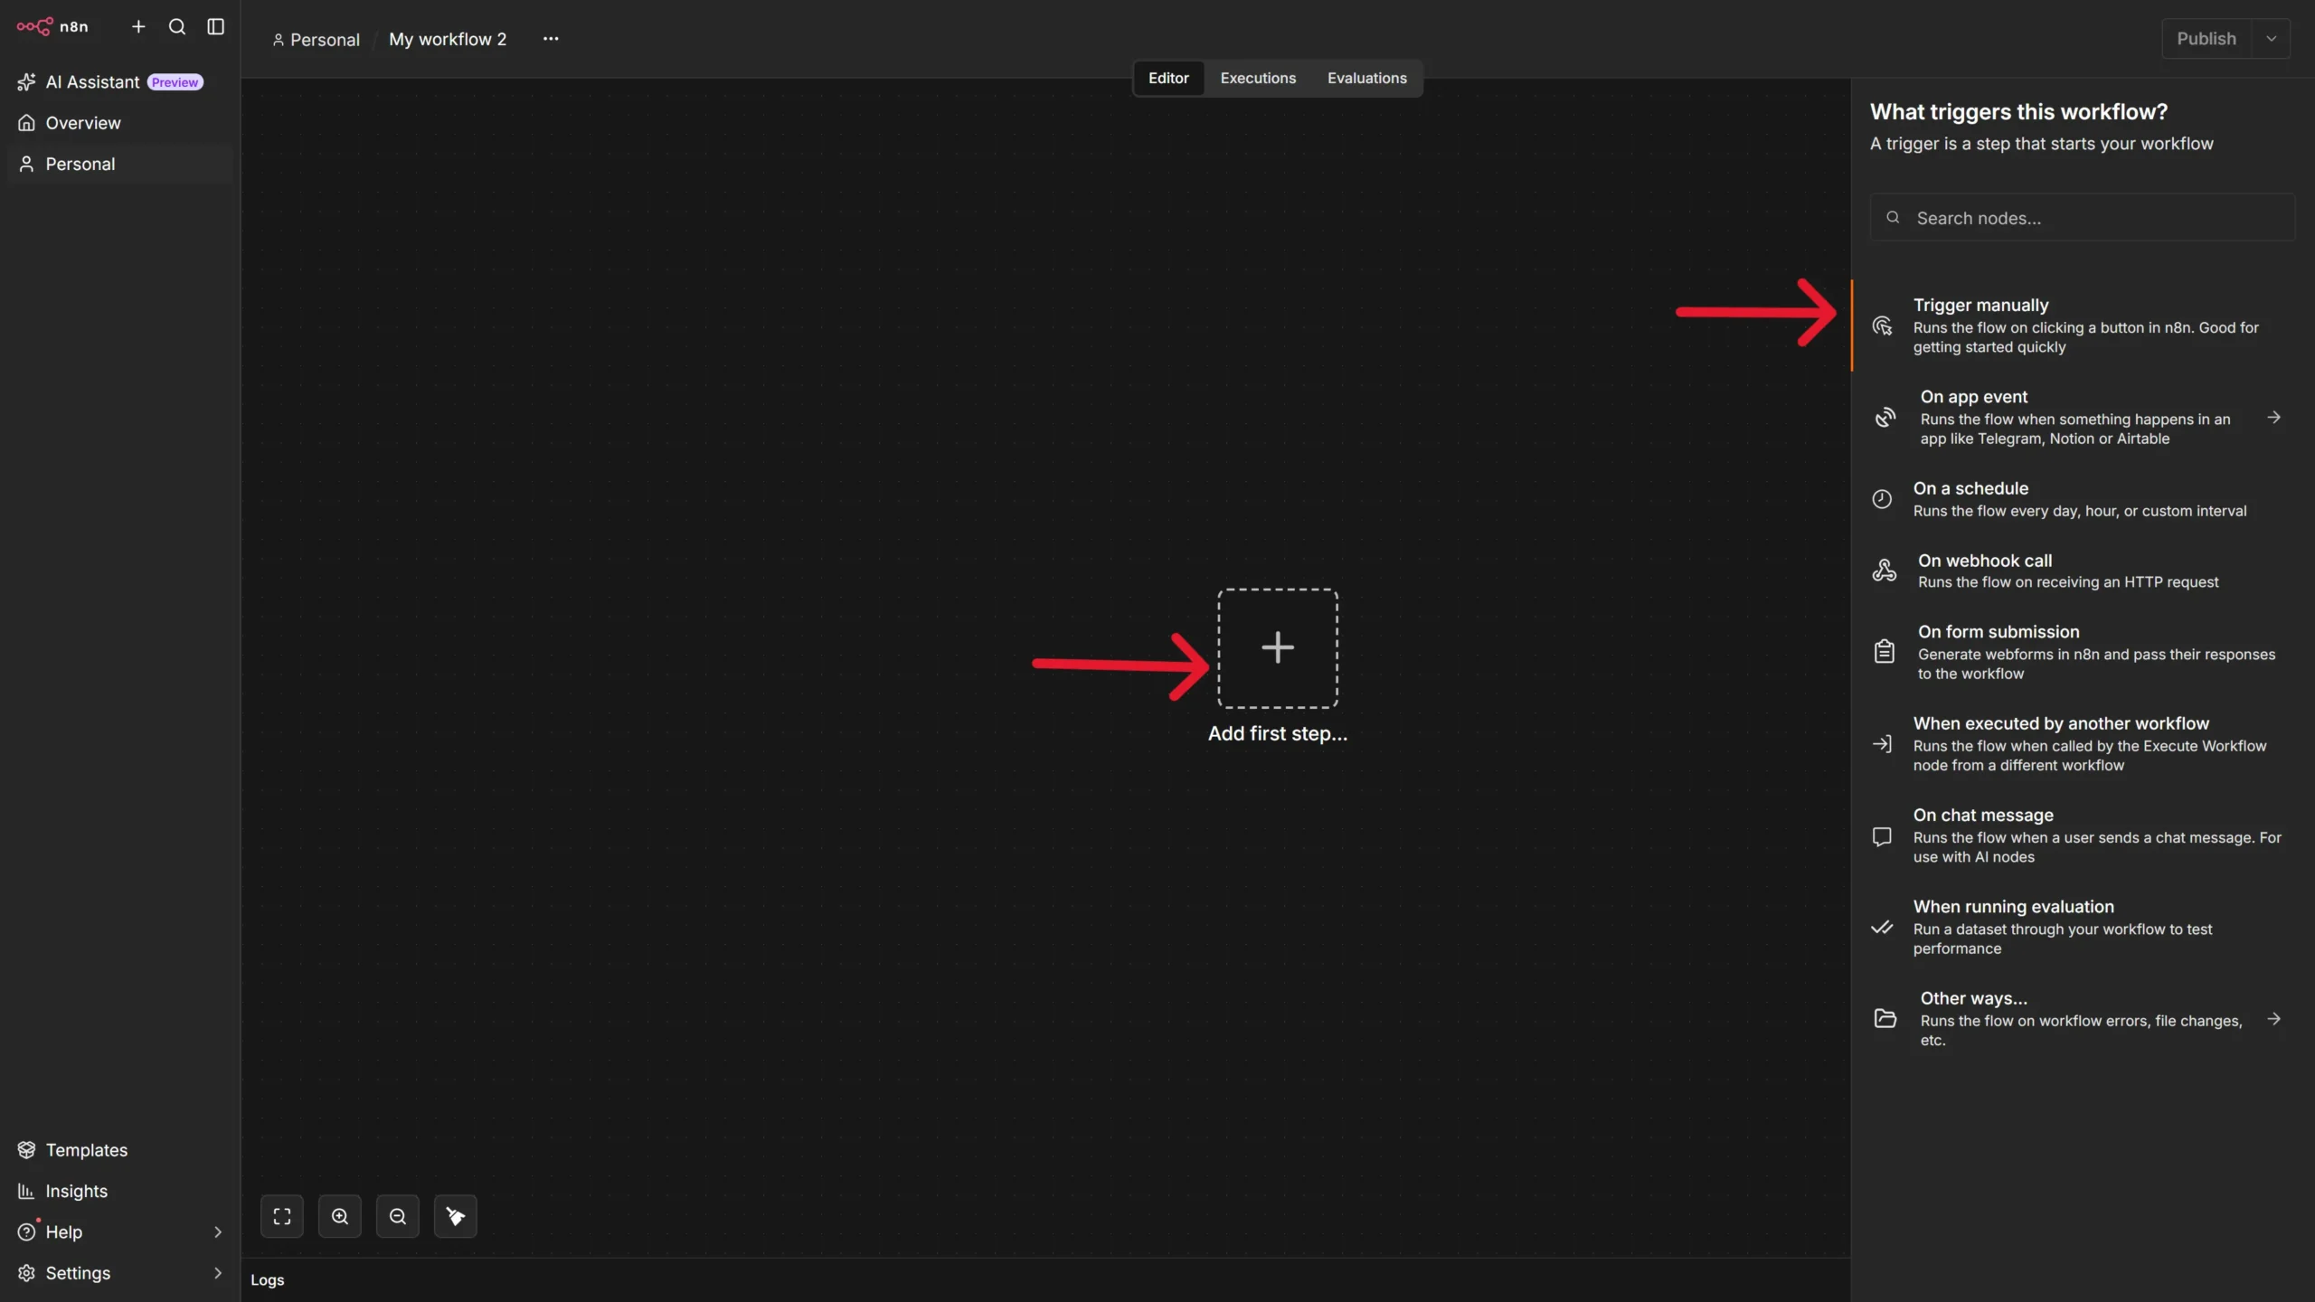This screenshot has width=2315, height=1302.
Task: Click the Help question mark icon
Action: click(26, 1231)
